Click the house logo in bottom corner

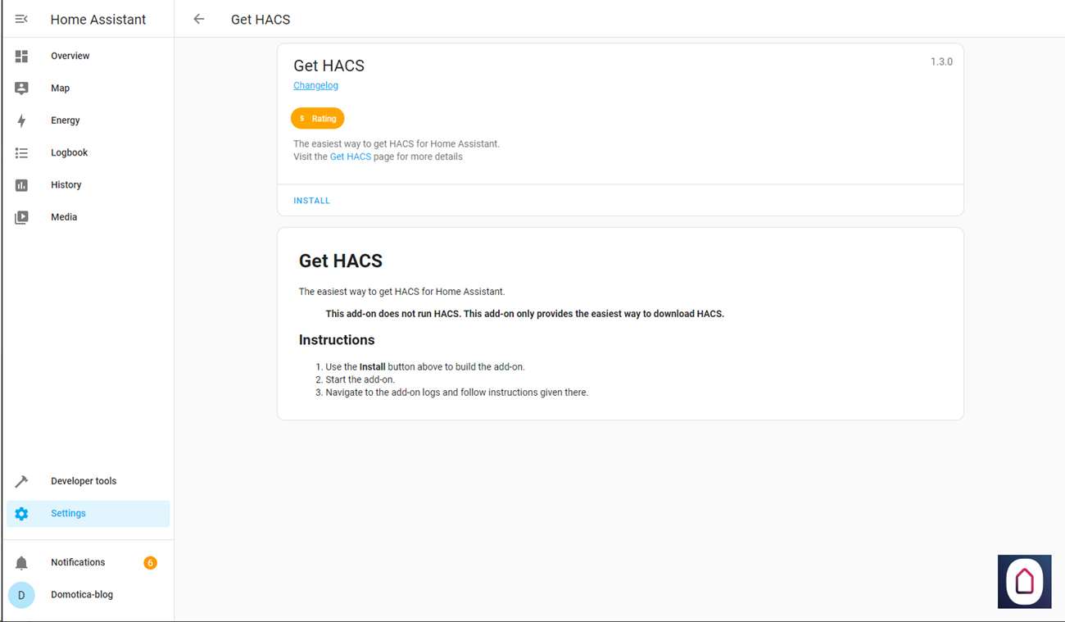1024,581
